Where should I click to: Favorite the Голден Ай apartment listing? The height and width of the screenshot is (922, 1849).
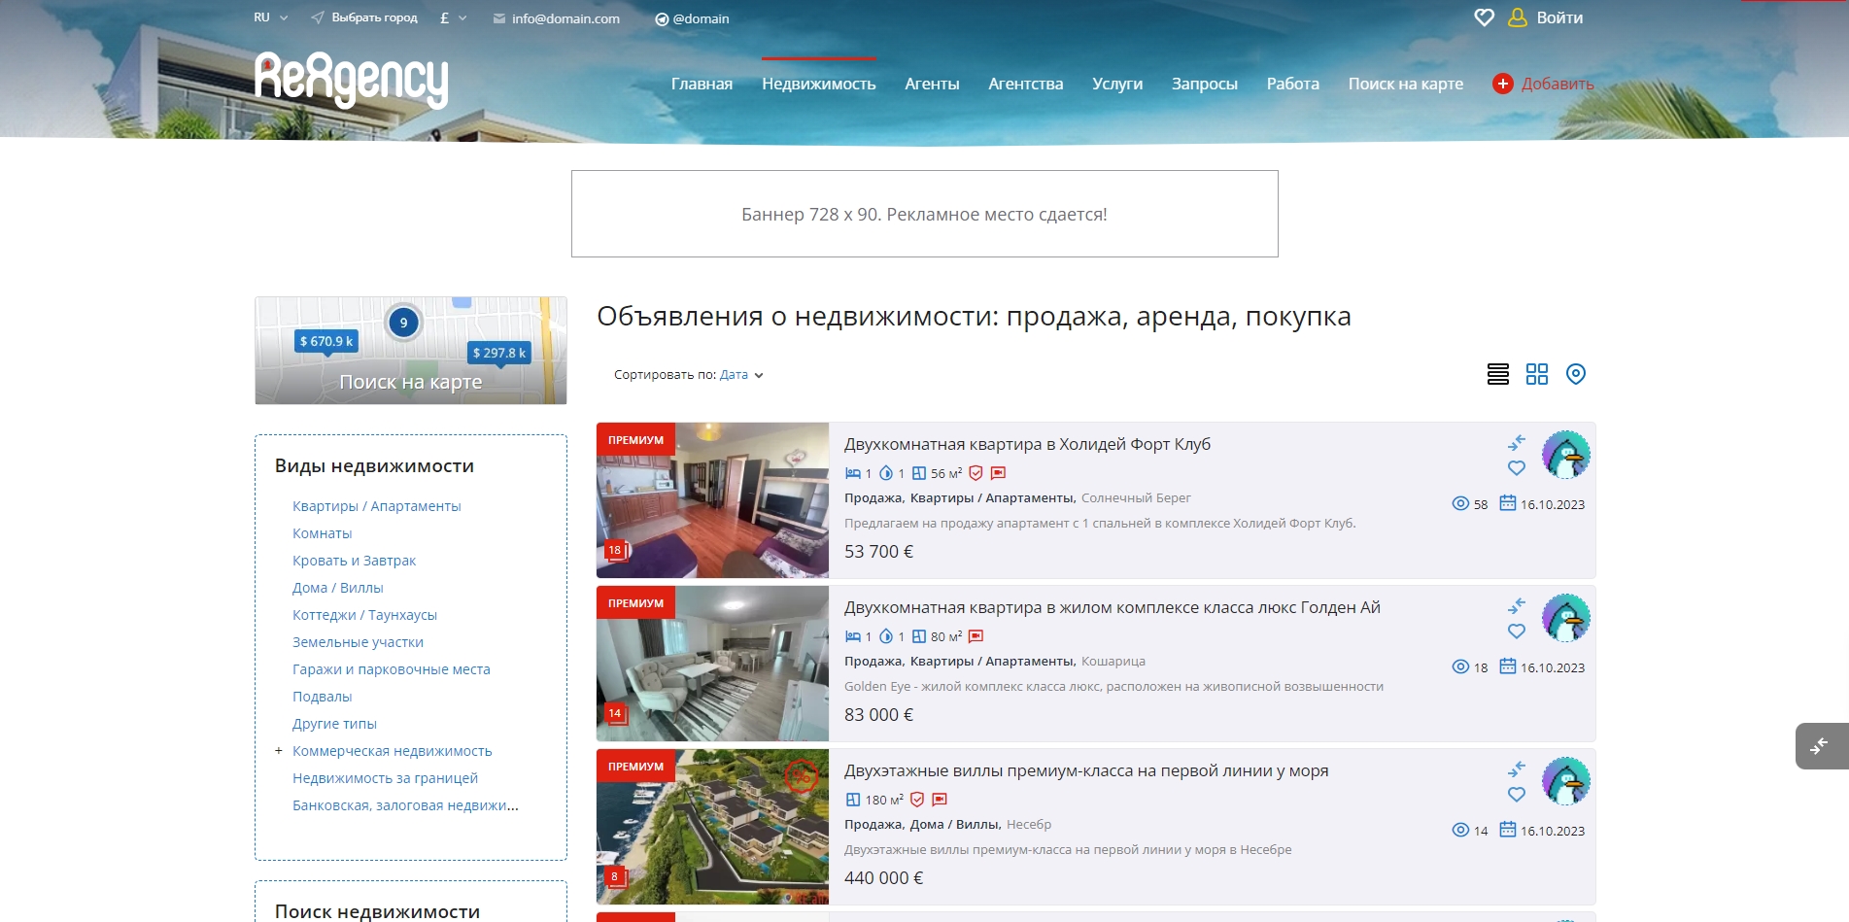pyautogui.click(x=1516, y=632)
